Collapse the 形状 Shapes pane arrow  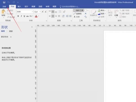click(32, 27)
